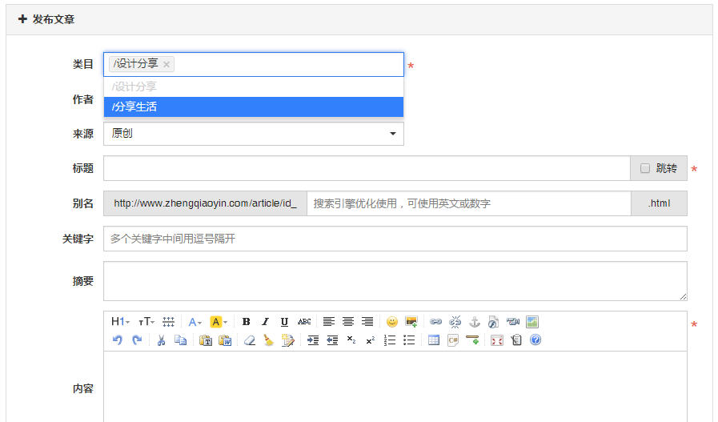718x422 pixels.
Task: Cut selected text with scissors icon
Action: pyautogui.click(x=161, y=340)
